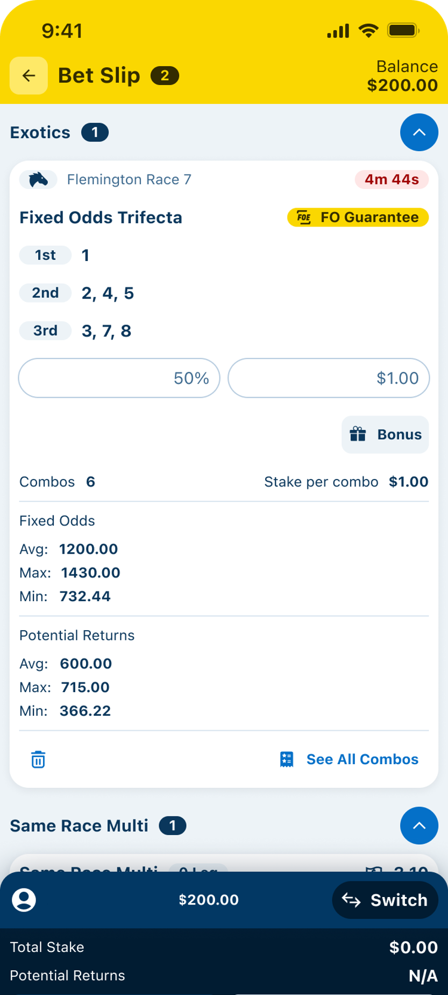This screenshot has height=995, width=448.
Task: Click the horse racing icon
Action: point(38,180)
